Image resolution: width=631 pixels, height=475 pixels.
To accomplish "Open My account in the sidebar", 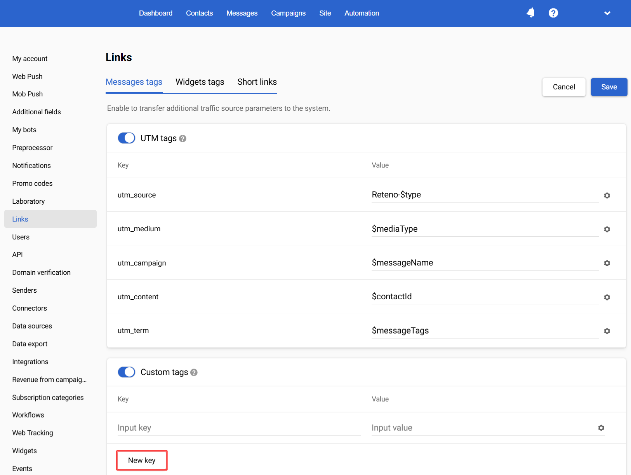I will click(30, 59).
